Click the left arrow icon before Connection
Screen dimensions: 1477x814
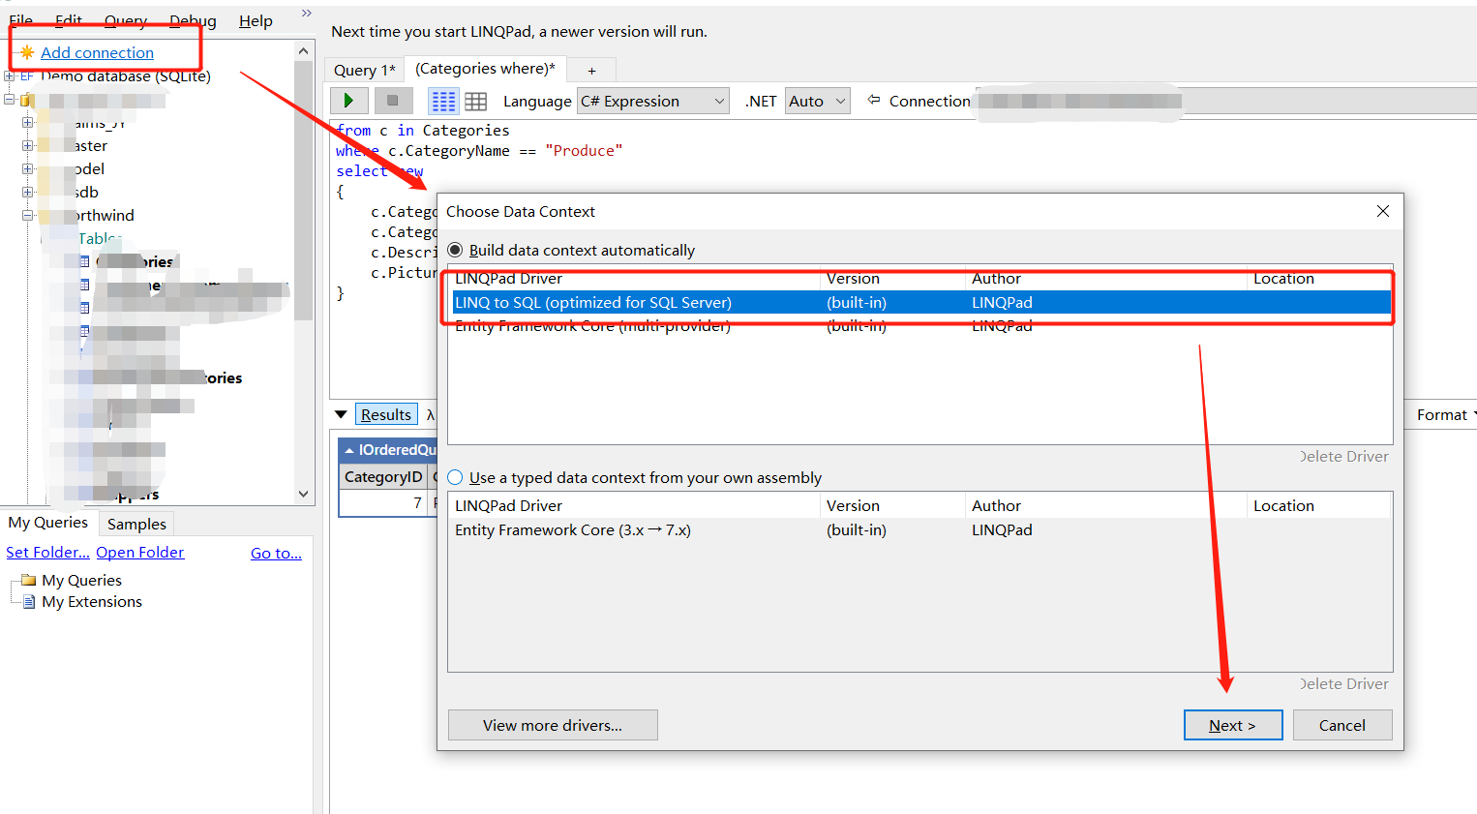[874, 100]
